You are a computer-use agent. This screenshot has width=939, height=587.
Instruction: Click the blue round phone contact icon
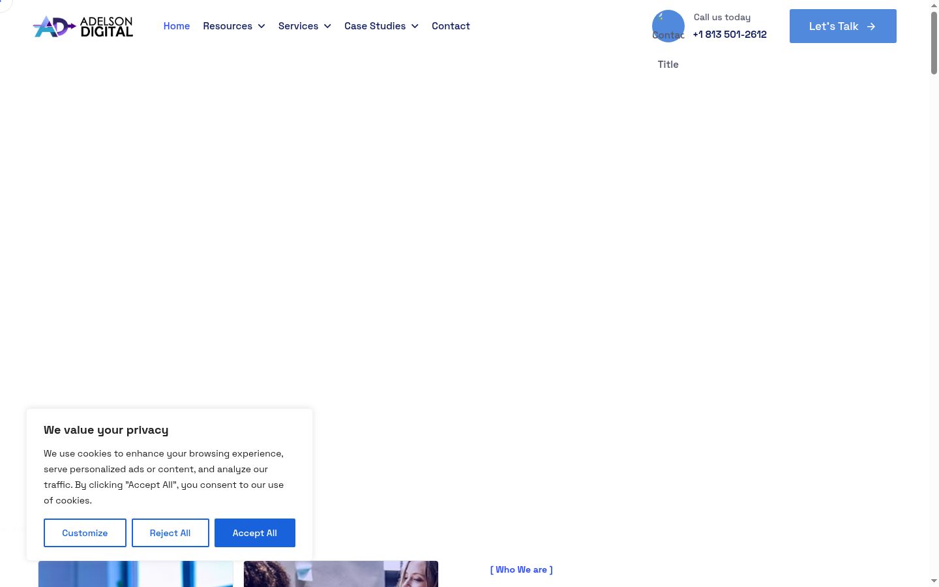click(x=668, y=26)
